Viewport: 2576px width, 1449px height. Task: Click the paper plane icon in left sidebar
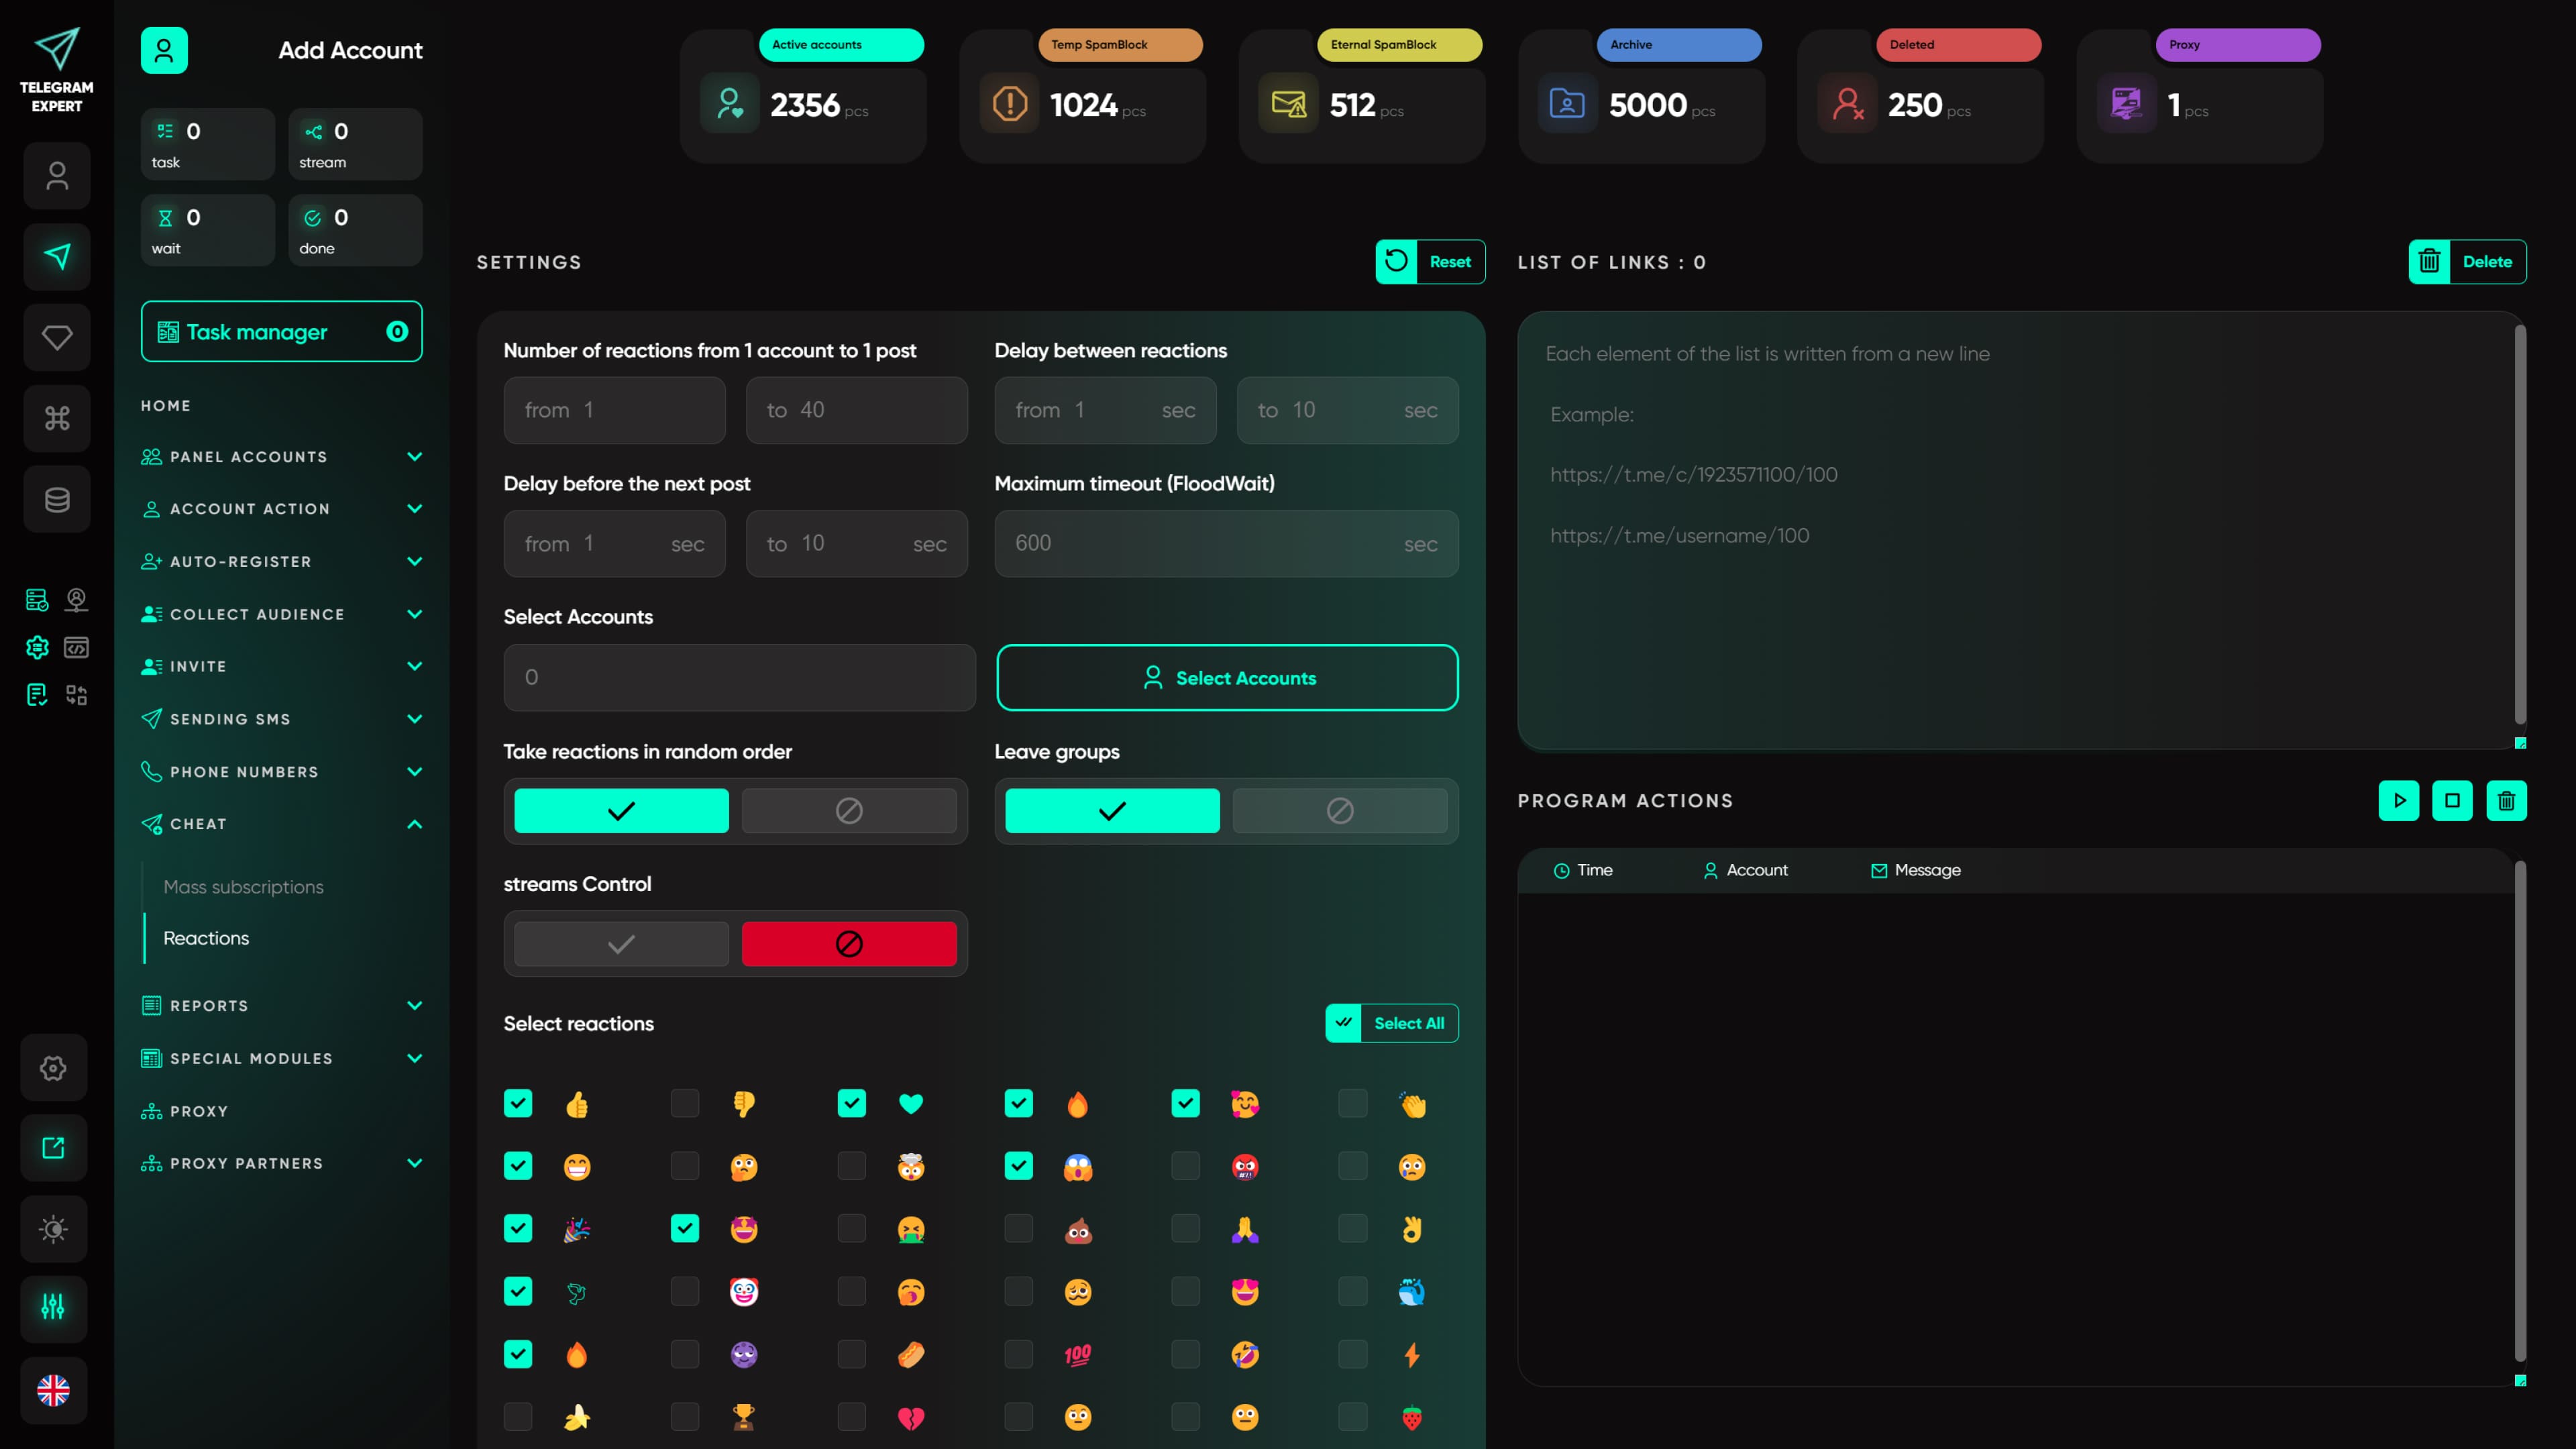tap(57, 257)
